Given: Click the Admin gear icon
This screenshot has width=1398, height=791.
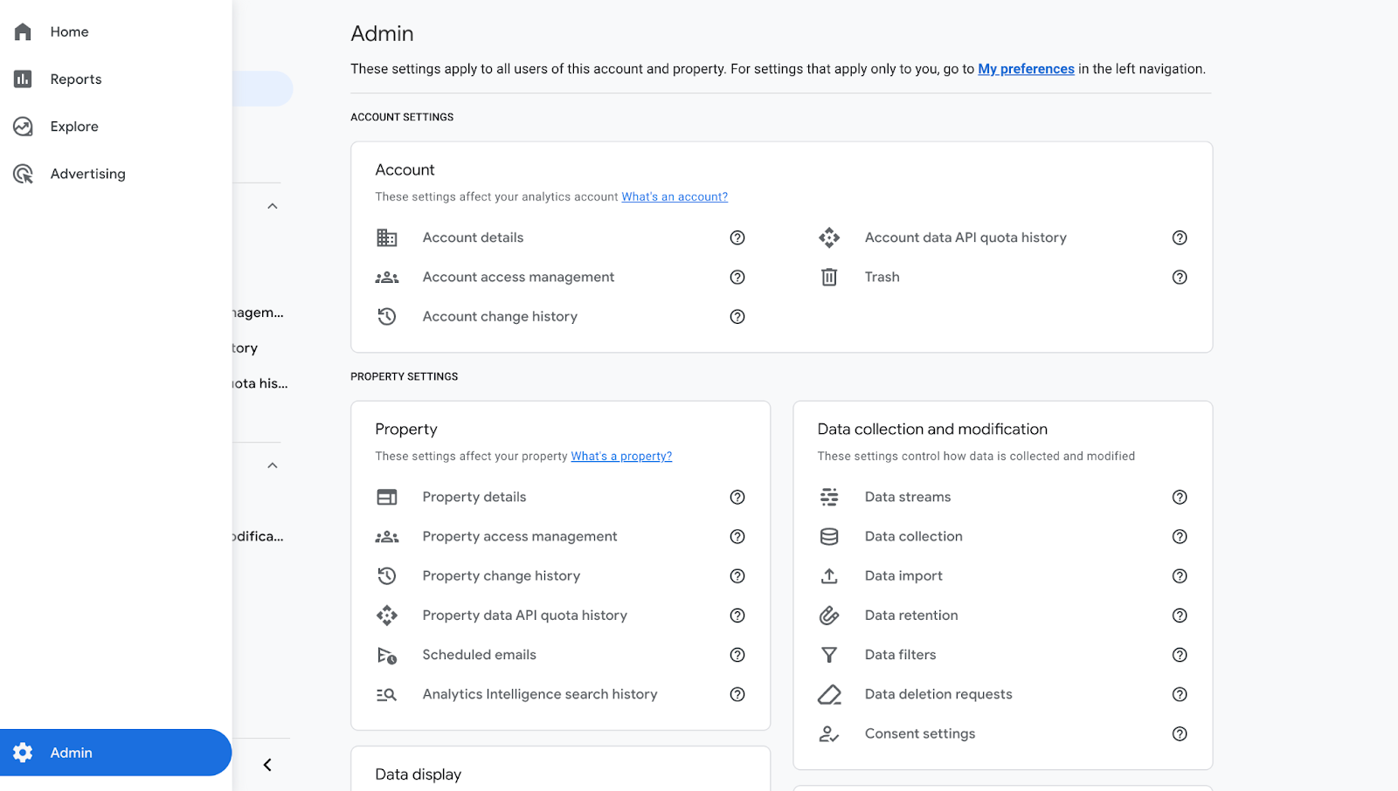Looking at the screenshot, I should click(x=23, y=753).
